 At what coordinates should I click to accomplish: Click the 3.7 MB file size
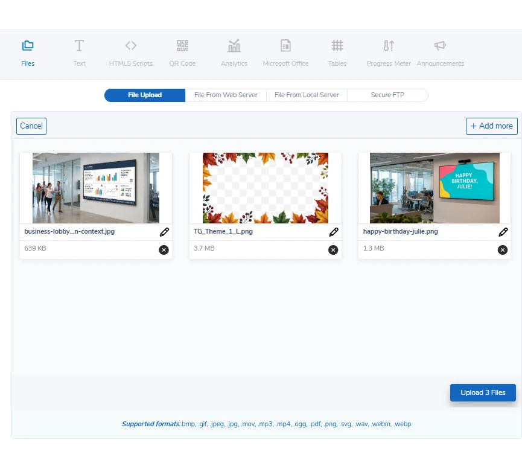pos(204,248)
